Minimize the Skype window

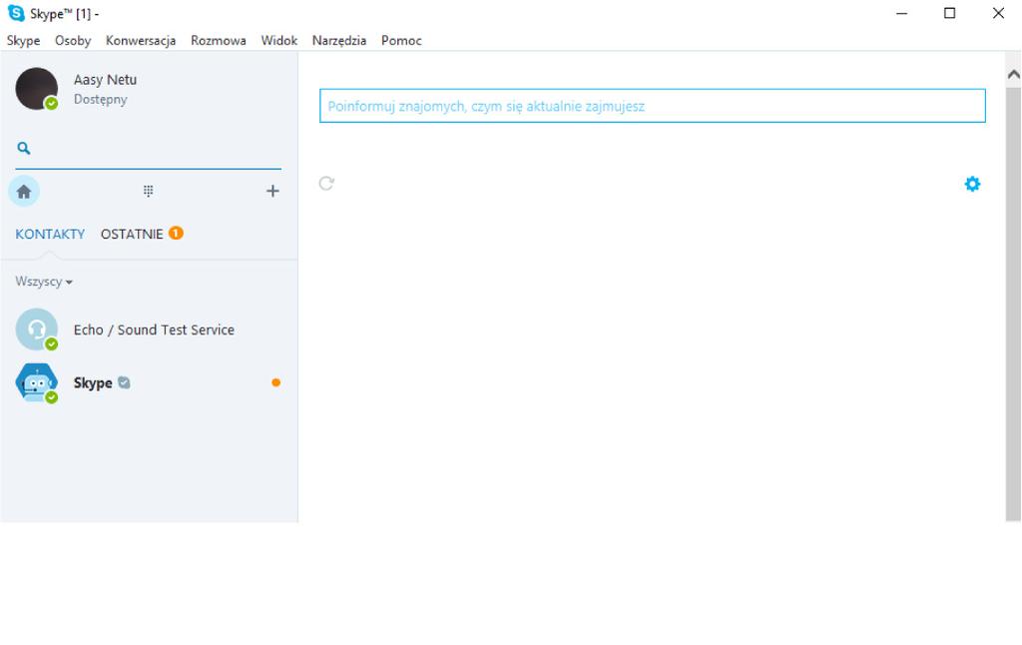coord(902,13)
